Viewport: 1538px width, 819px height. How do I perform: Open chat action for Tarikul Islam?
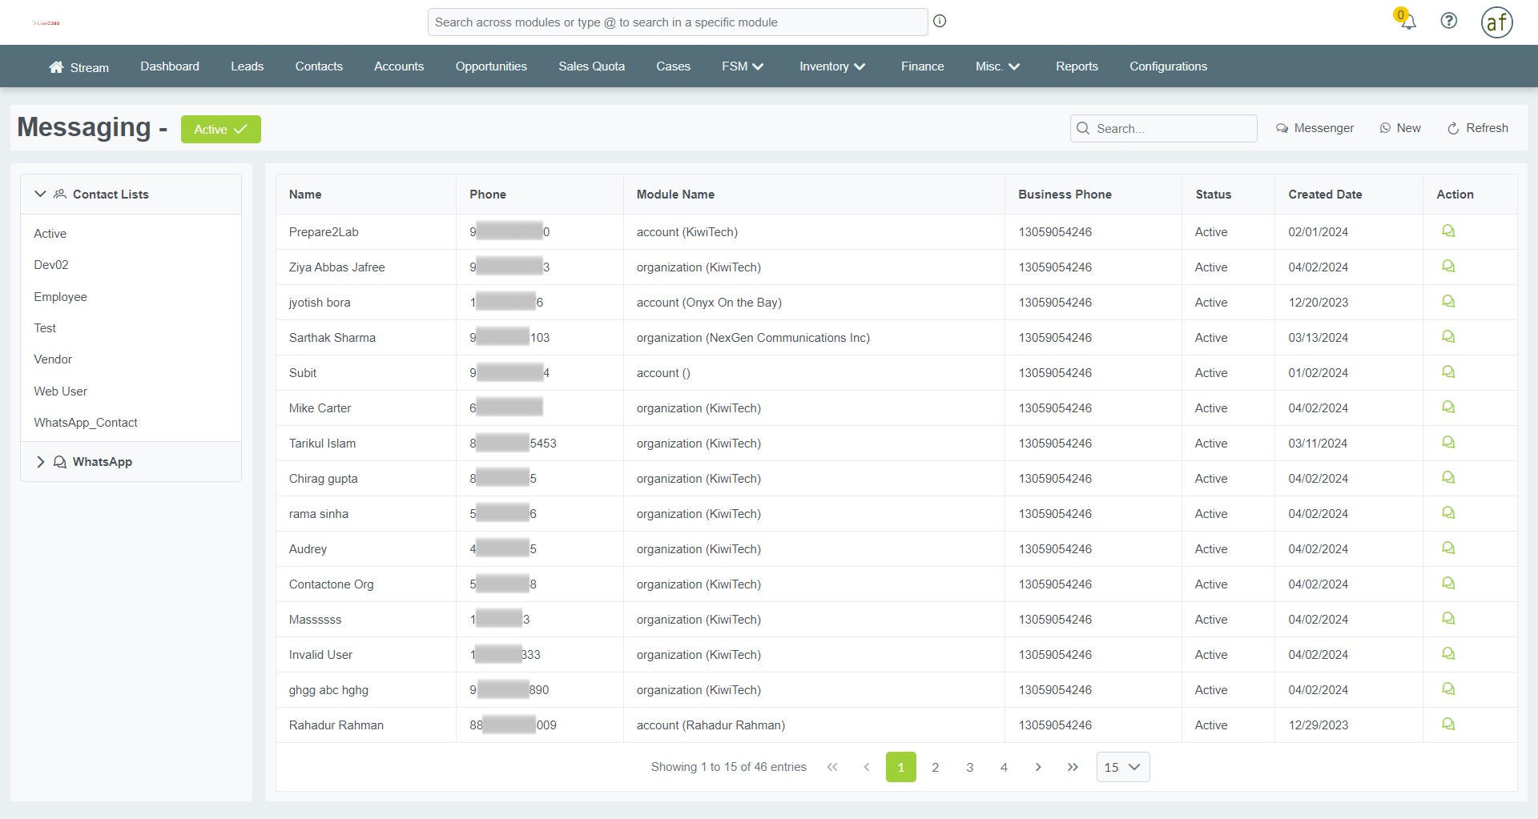[x=1448, y=443]
